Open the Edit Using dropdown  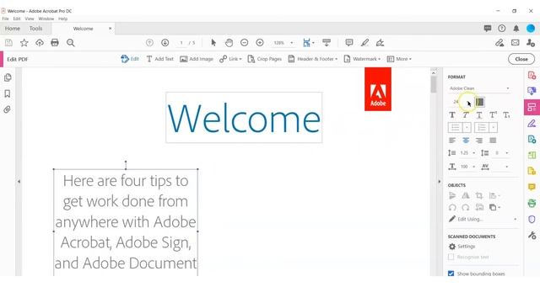tap(483, 219)
